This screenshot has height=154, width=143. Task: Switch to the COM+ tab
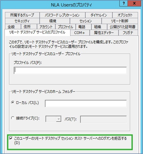pos(80,33)
